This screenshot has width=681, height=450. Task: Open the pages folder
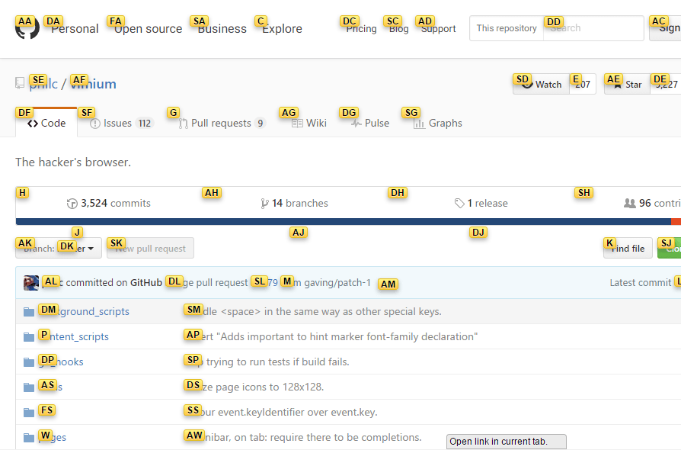pyautogui.click(x=53, y=438)
